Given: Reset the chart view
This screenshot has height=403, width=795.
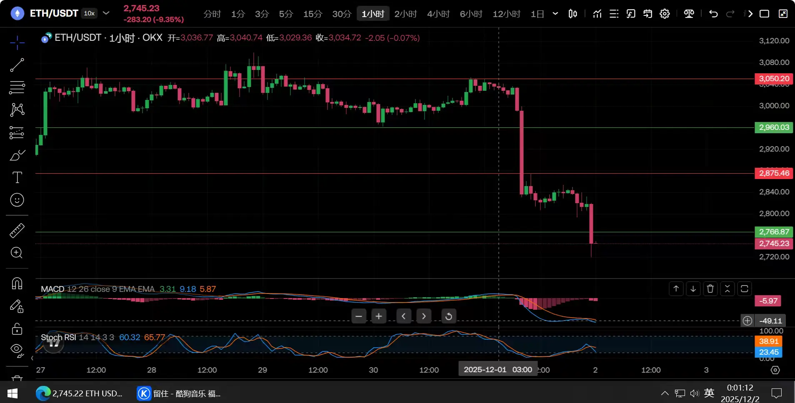Looking at the screenshot, I should 449,316.
